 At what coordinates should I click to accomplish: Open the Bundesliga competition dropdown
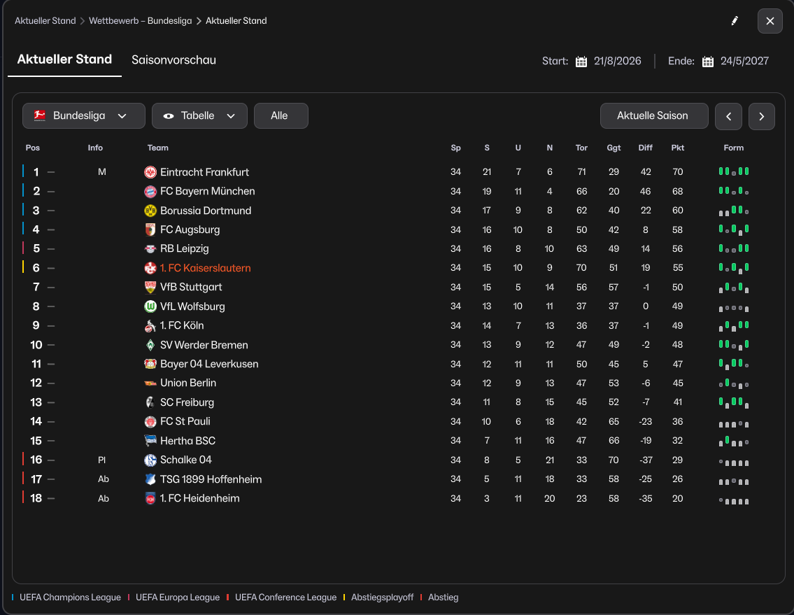(x=84, y=116)
